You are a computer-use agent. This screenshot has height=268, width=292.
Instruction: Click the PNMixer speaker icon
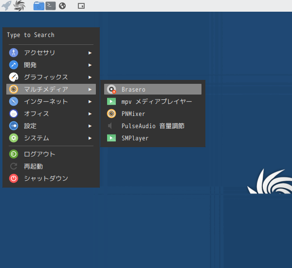(x=111, y=114)
